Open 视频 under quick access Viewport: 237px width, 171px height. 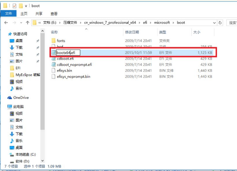point(19,81)
